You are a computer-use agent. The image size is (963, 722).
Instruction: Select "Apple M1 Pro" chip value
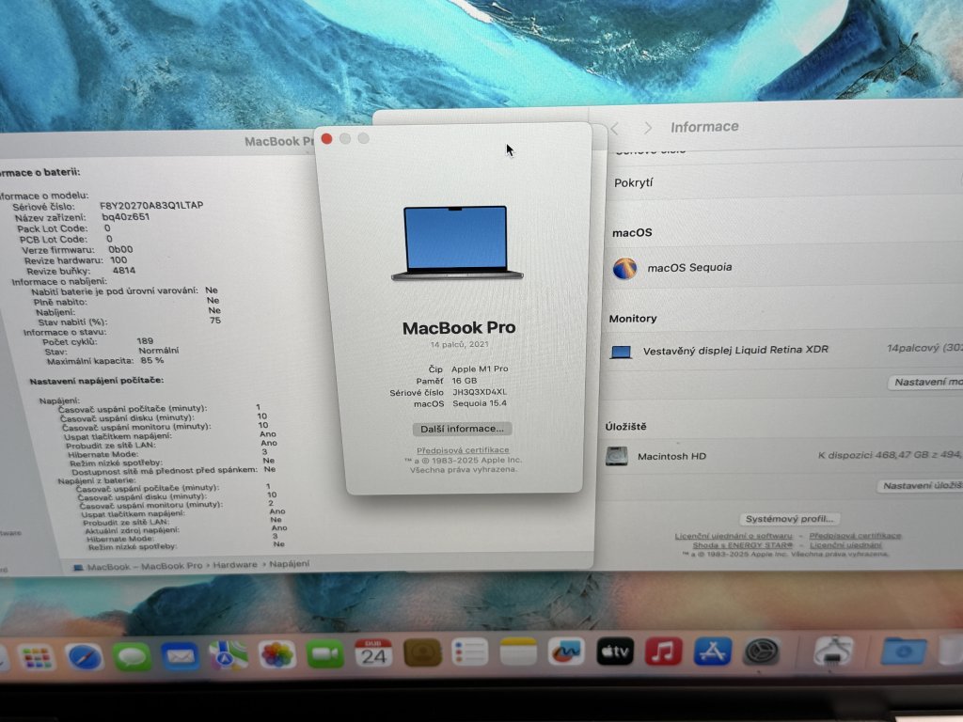[x=480, y=369]
